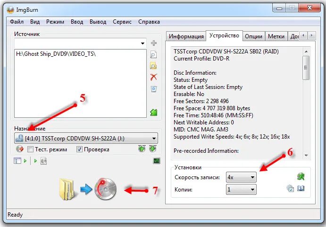This screenshot has height=227, width=326.
Task: Open settings gear with checkmark icon
Action: (290, 188)
